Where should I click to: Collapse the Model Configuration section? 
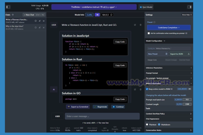point(155,41)
